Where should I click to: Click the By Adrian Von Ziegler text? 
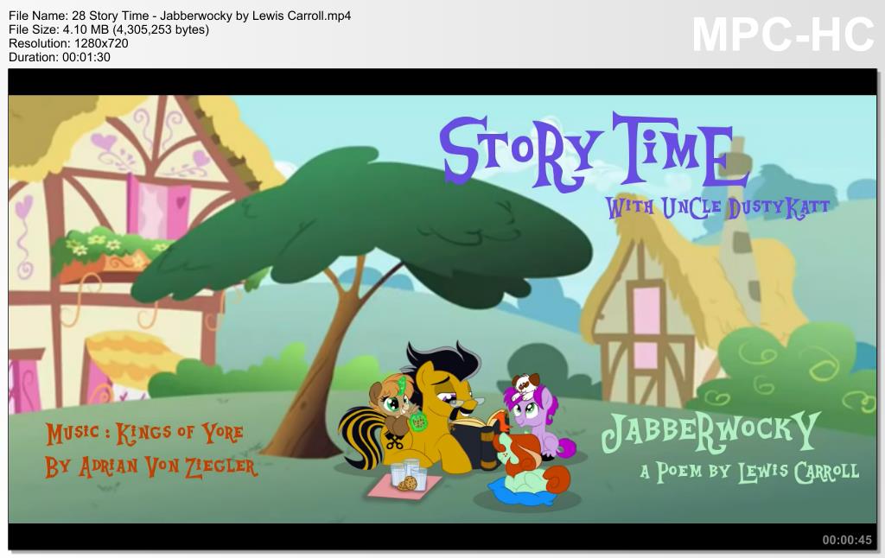pos(150,467)
